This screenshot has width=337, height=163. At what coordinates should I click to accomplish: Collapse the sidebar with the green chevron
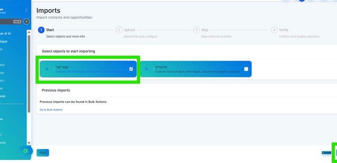click(25, 151)
